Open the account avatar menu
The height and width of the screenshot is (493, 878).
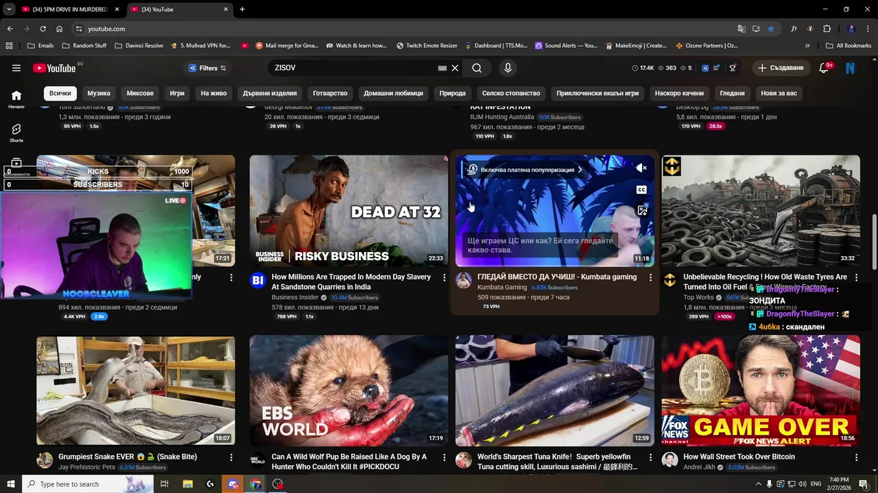pos(851,68)
